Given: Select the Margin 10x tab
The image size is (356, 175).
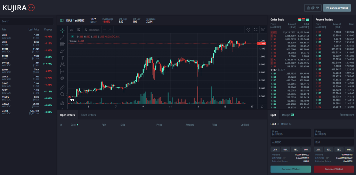Looking at the screenshot, I should click(x=288, y=115).
